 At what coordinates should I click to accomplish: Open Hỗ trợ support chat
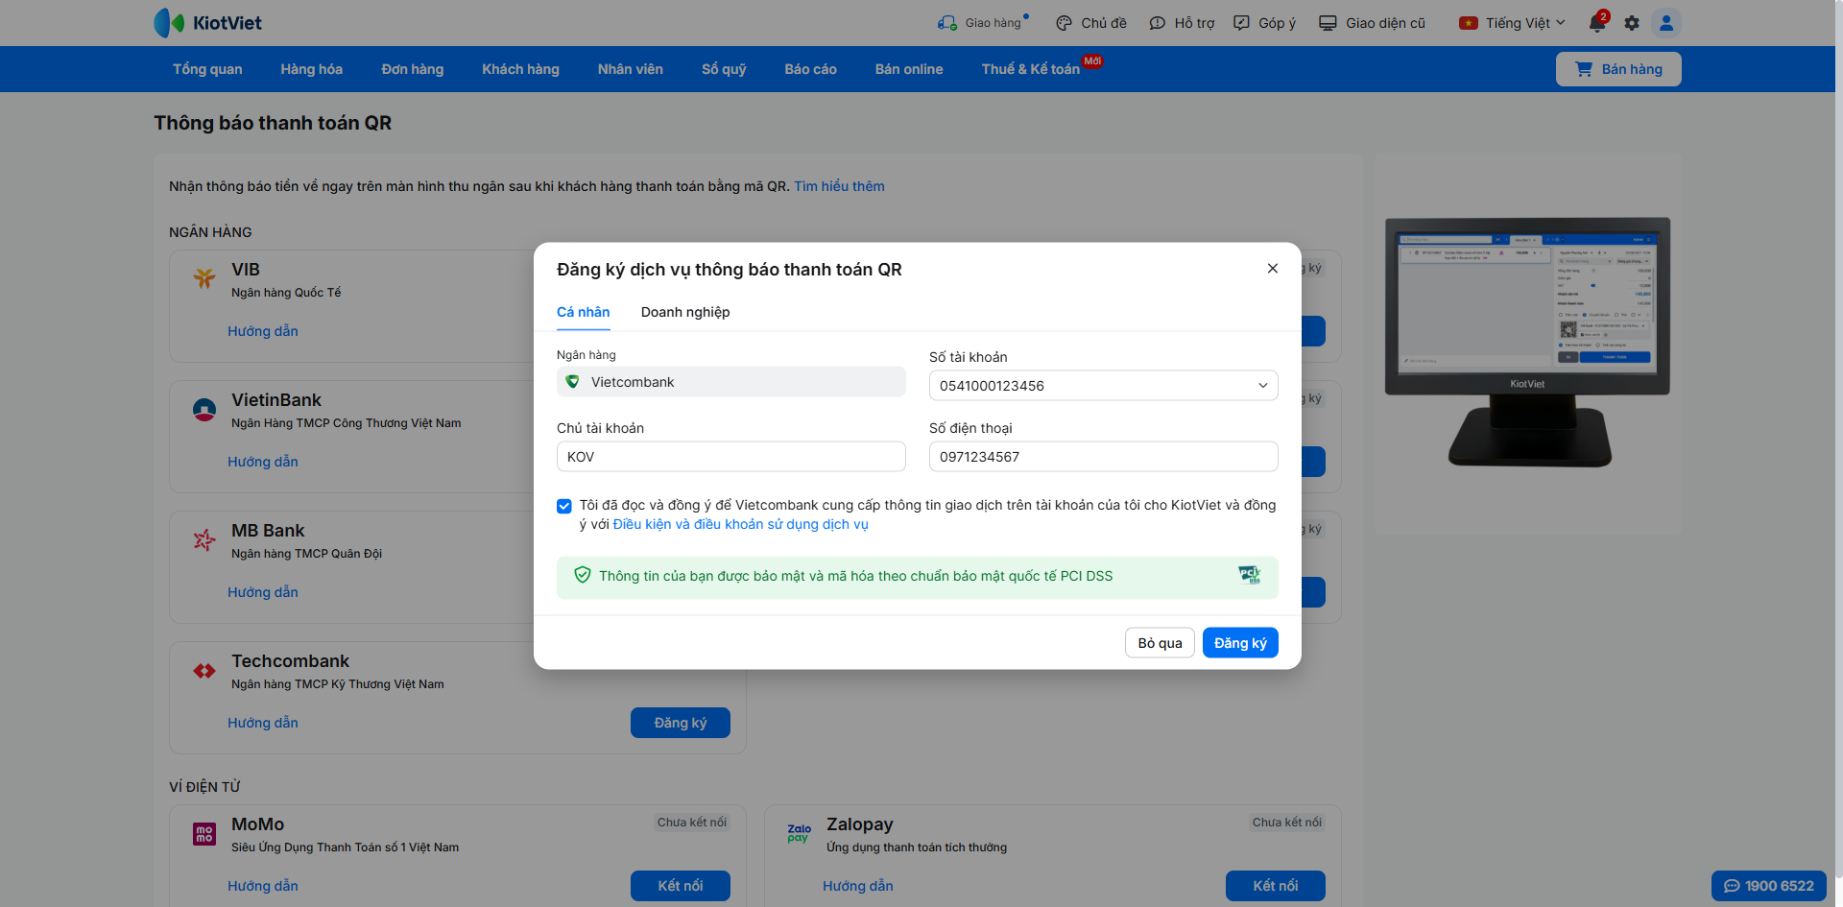(x=1182, y=23)
